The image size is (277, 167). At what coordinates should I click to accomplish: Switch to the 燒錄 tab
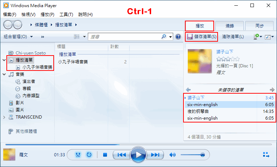coord(230,26)
